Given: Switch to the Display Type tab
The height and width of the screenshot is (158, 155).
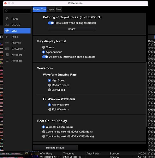Looking at the screenshot, I should tap(39, 9).
